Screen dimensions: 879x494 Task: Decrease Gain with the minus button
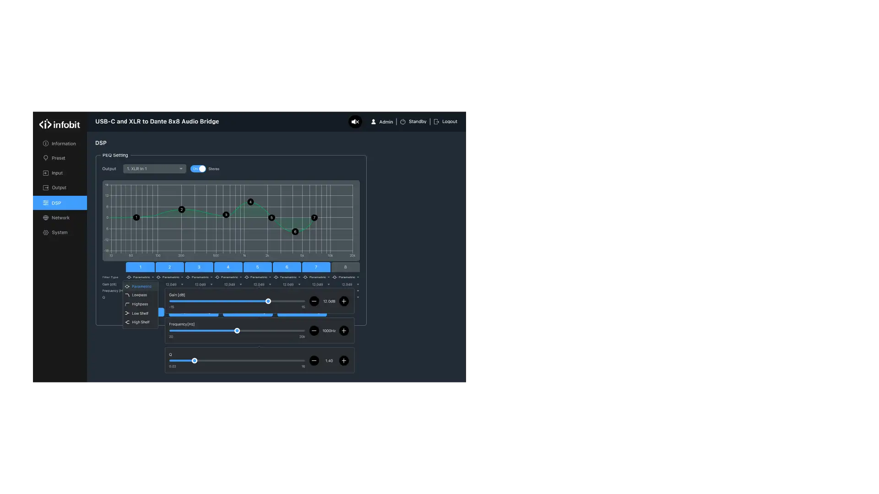[x=314, y=301]
